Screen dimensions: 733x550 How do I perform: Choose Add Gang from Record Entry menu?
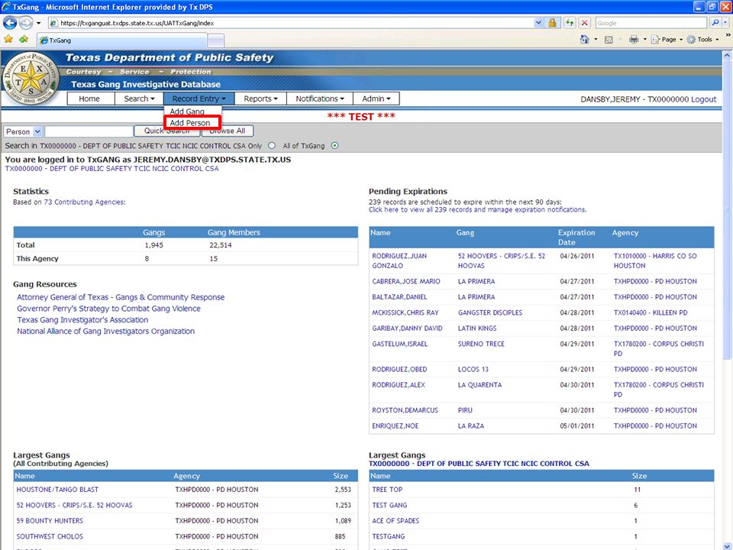(187, 112)
